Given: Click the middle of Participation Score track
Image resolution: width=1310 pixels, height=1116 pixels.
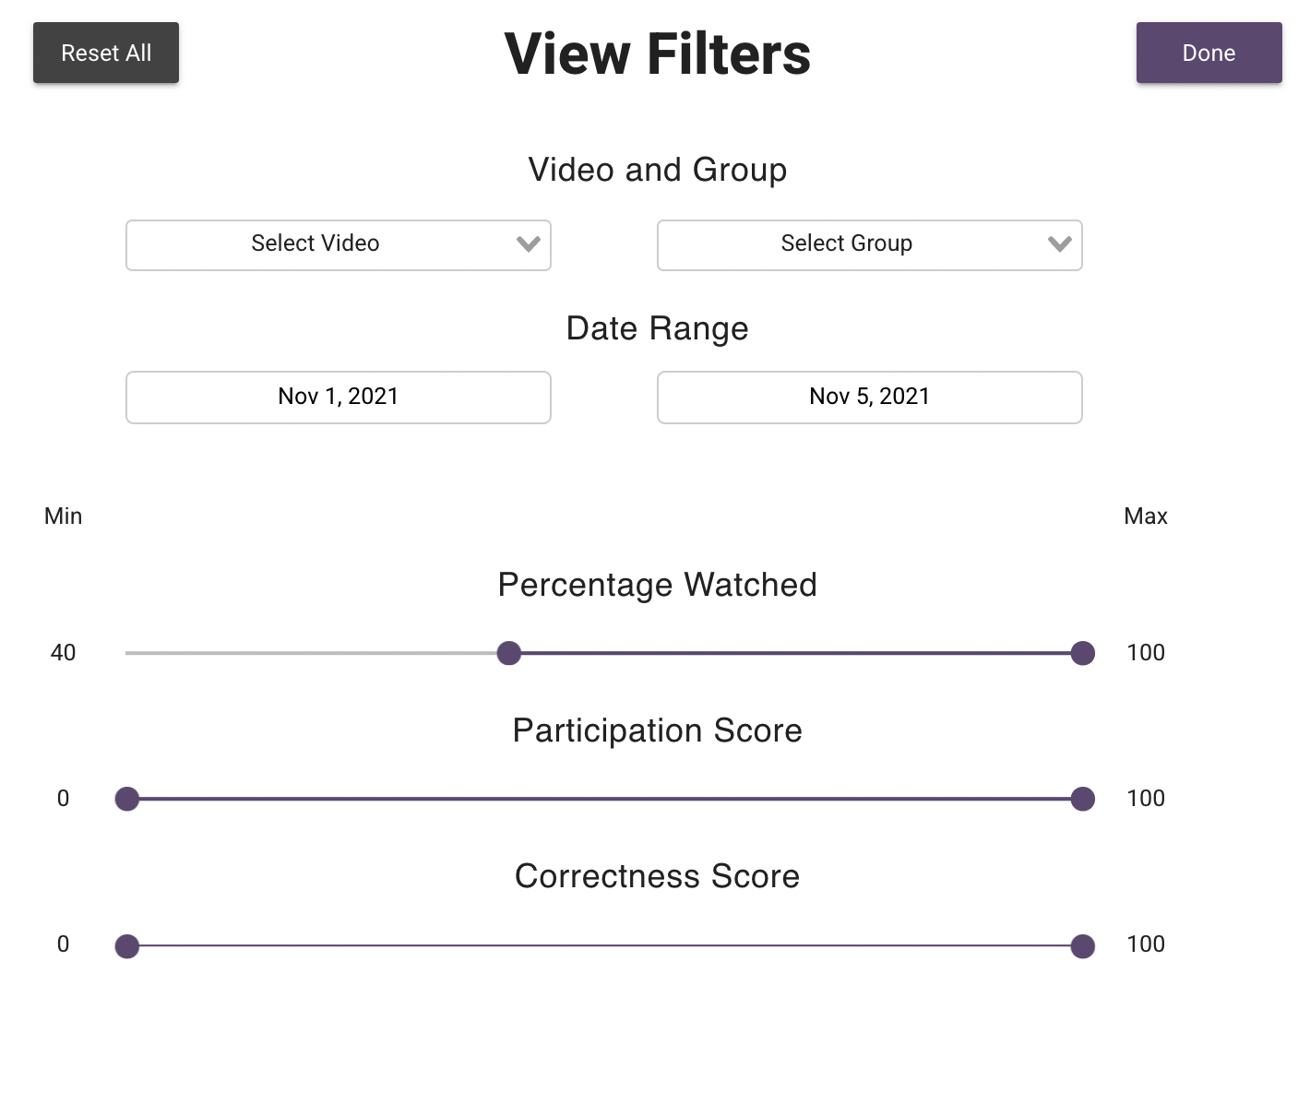Looking at the screenshot, I should [x=605, y=799].
